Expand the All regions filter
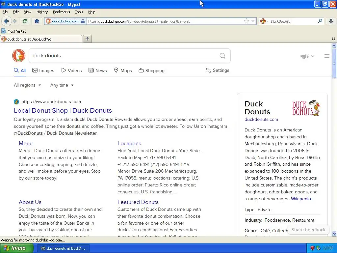The width and height of the screenshot is (337, 253). pyautogui.click(x=27, y=85)
